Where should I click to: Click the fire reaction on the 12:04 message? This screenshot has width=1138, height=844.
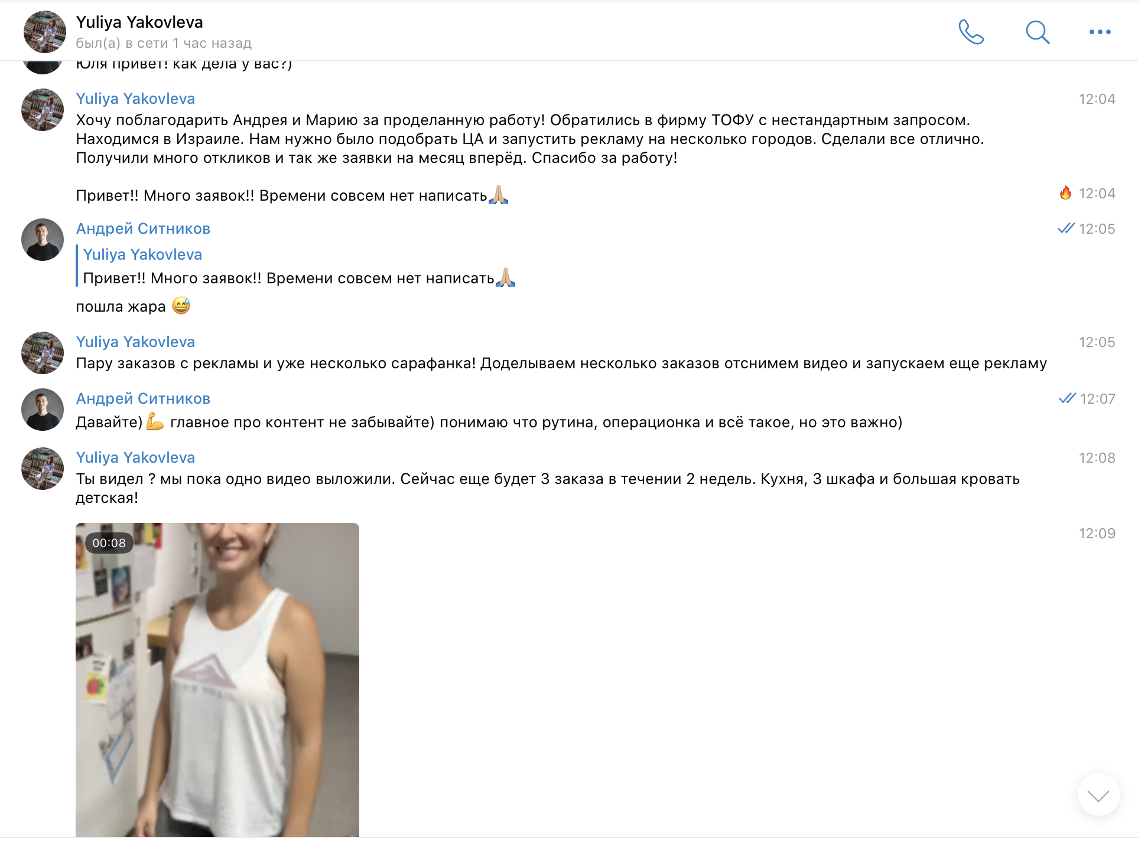coord(1065,193)
